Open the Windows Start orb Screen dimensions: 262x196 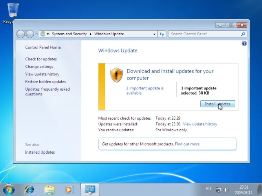pos(9,189)
